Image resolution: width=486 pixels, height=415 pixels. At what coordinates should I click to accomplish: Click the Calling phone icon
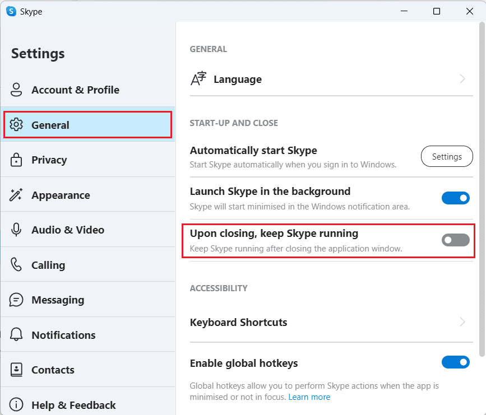[x=16, y=265]
